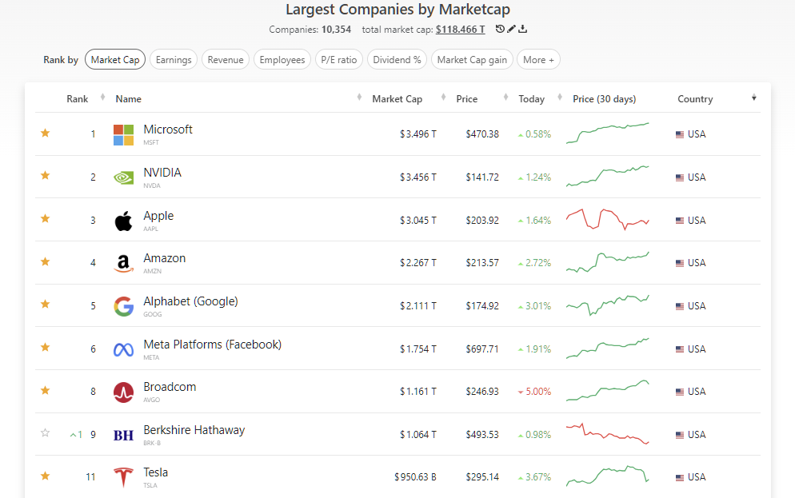Toggle the star next to Amazon

[x=45, y=261]
